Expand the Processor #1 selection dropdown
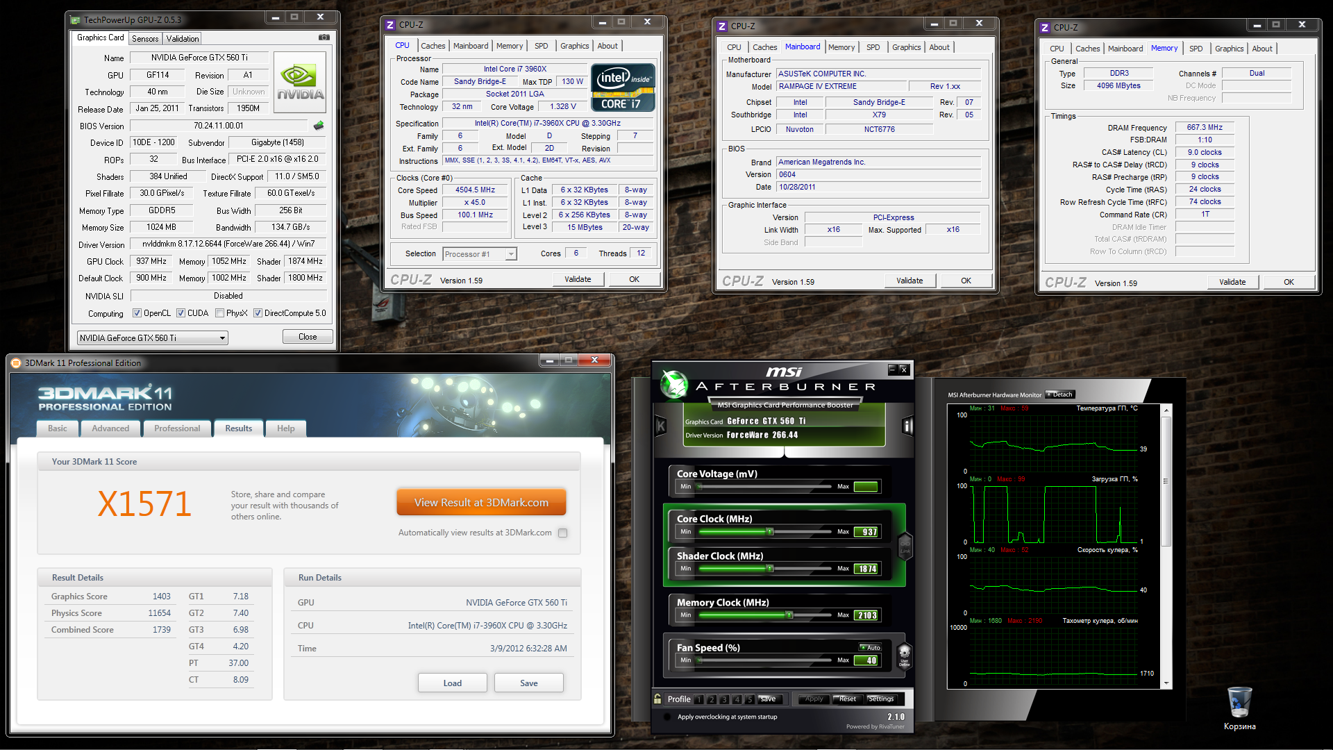The height and width of the screenshot is (750, 1333). pos(510,254)
